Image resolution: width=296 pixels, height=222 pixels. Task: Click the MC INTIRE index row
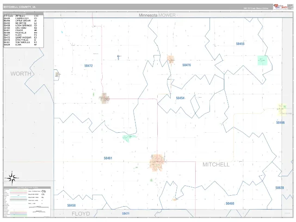[21, 23]
